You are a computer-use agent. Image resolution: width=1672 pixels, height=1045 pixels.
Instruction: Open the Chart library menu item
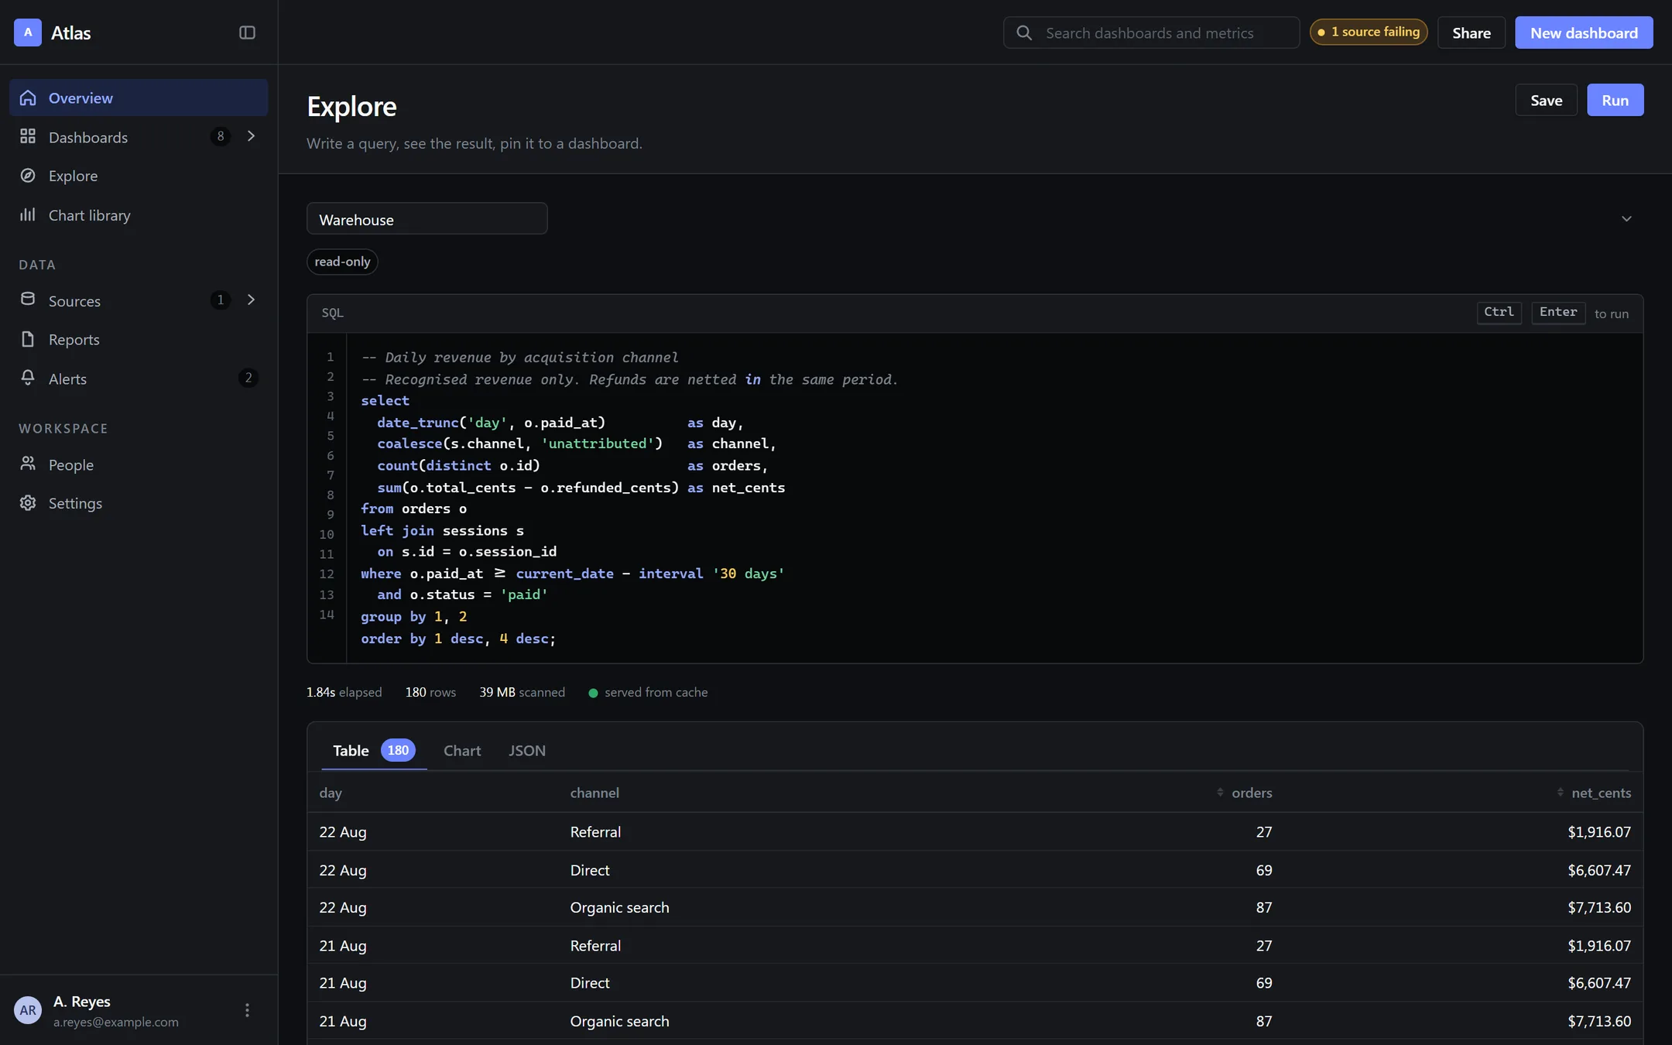[139, 214]
